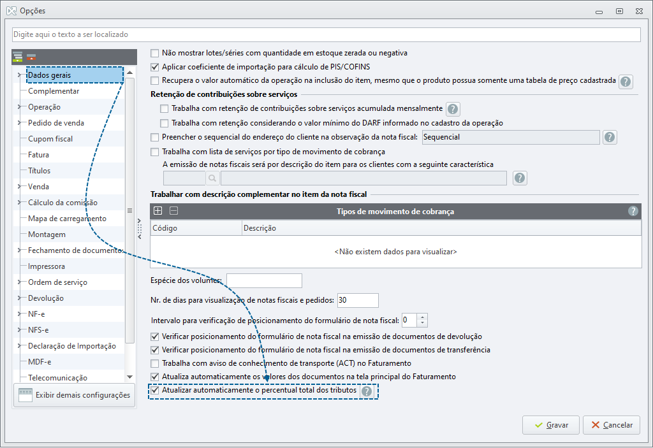Expand the Operação tree node

tap(19, 107)
